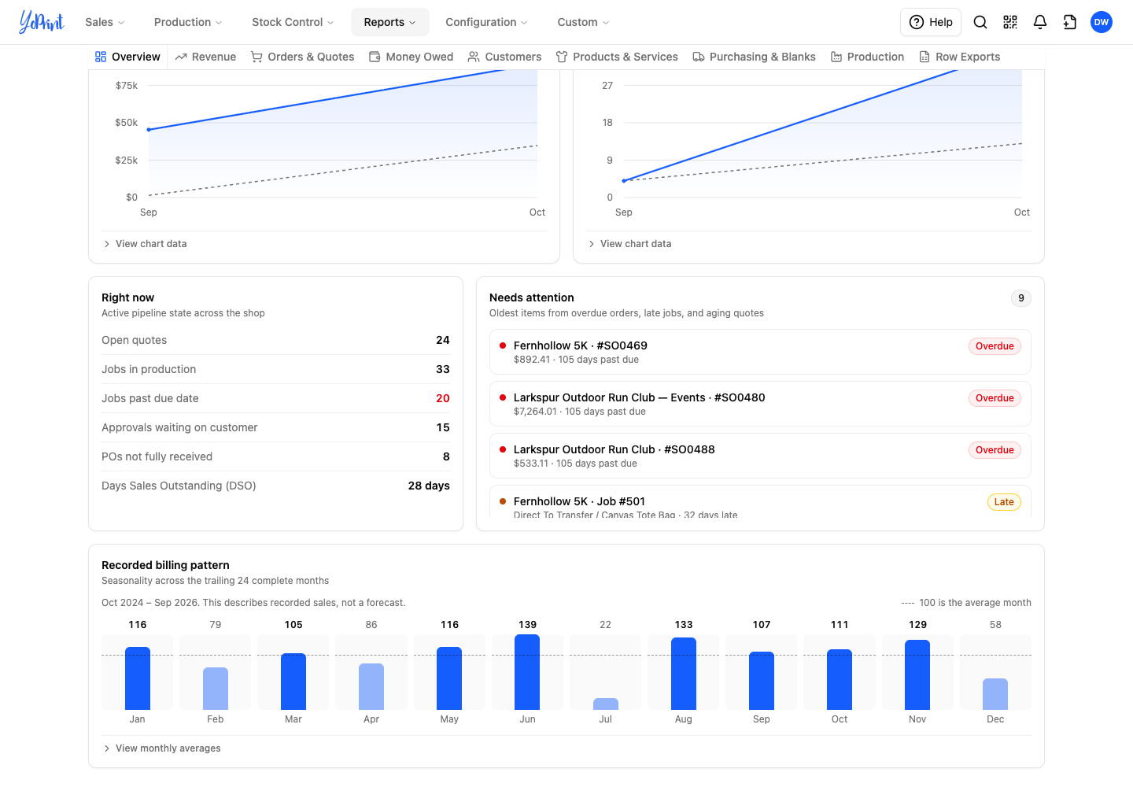Switch to the Purchasing & Blanks tab
This screenshot has height=787, width=1133.
click(754, 57)
